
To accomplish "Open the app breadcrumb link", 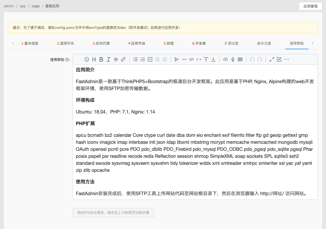I will click(x=22, y=6).
